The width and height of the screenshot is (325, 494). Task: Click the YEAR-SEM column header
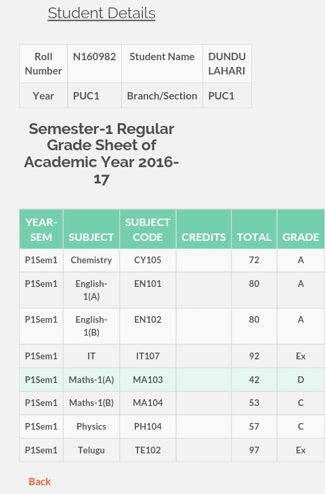[41, 229]
